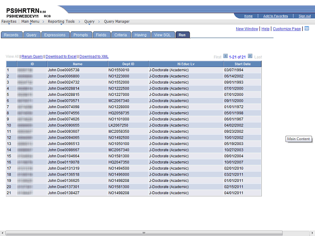Select the name John Doe0131319
Viewport: 315px width, 236px height.
[x=63, y=168]
